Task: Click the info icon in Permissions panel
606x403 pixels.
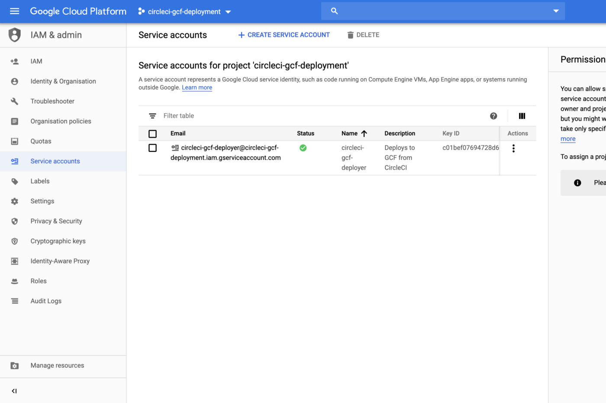Action: [577, 183]
